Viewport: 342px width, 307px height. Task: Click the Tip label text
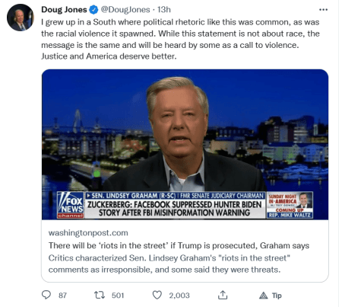tap(277, 296)
